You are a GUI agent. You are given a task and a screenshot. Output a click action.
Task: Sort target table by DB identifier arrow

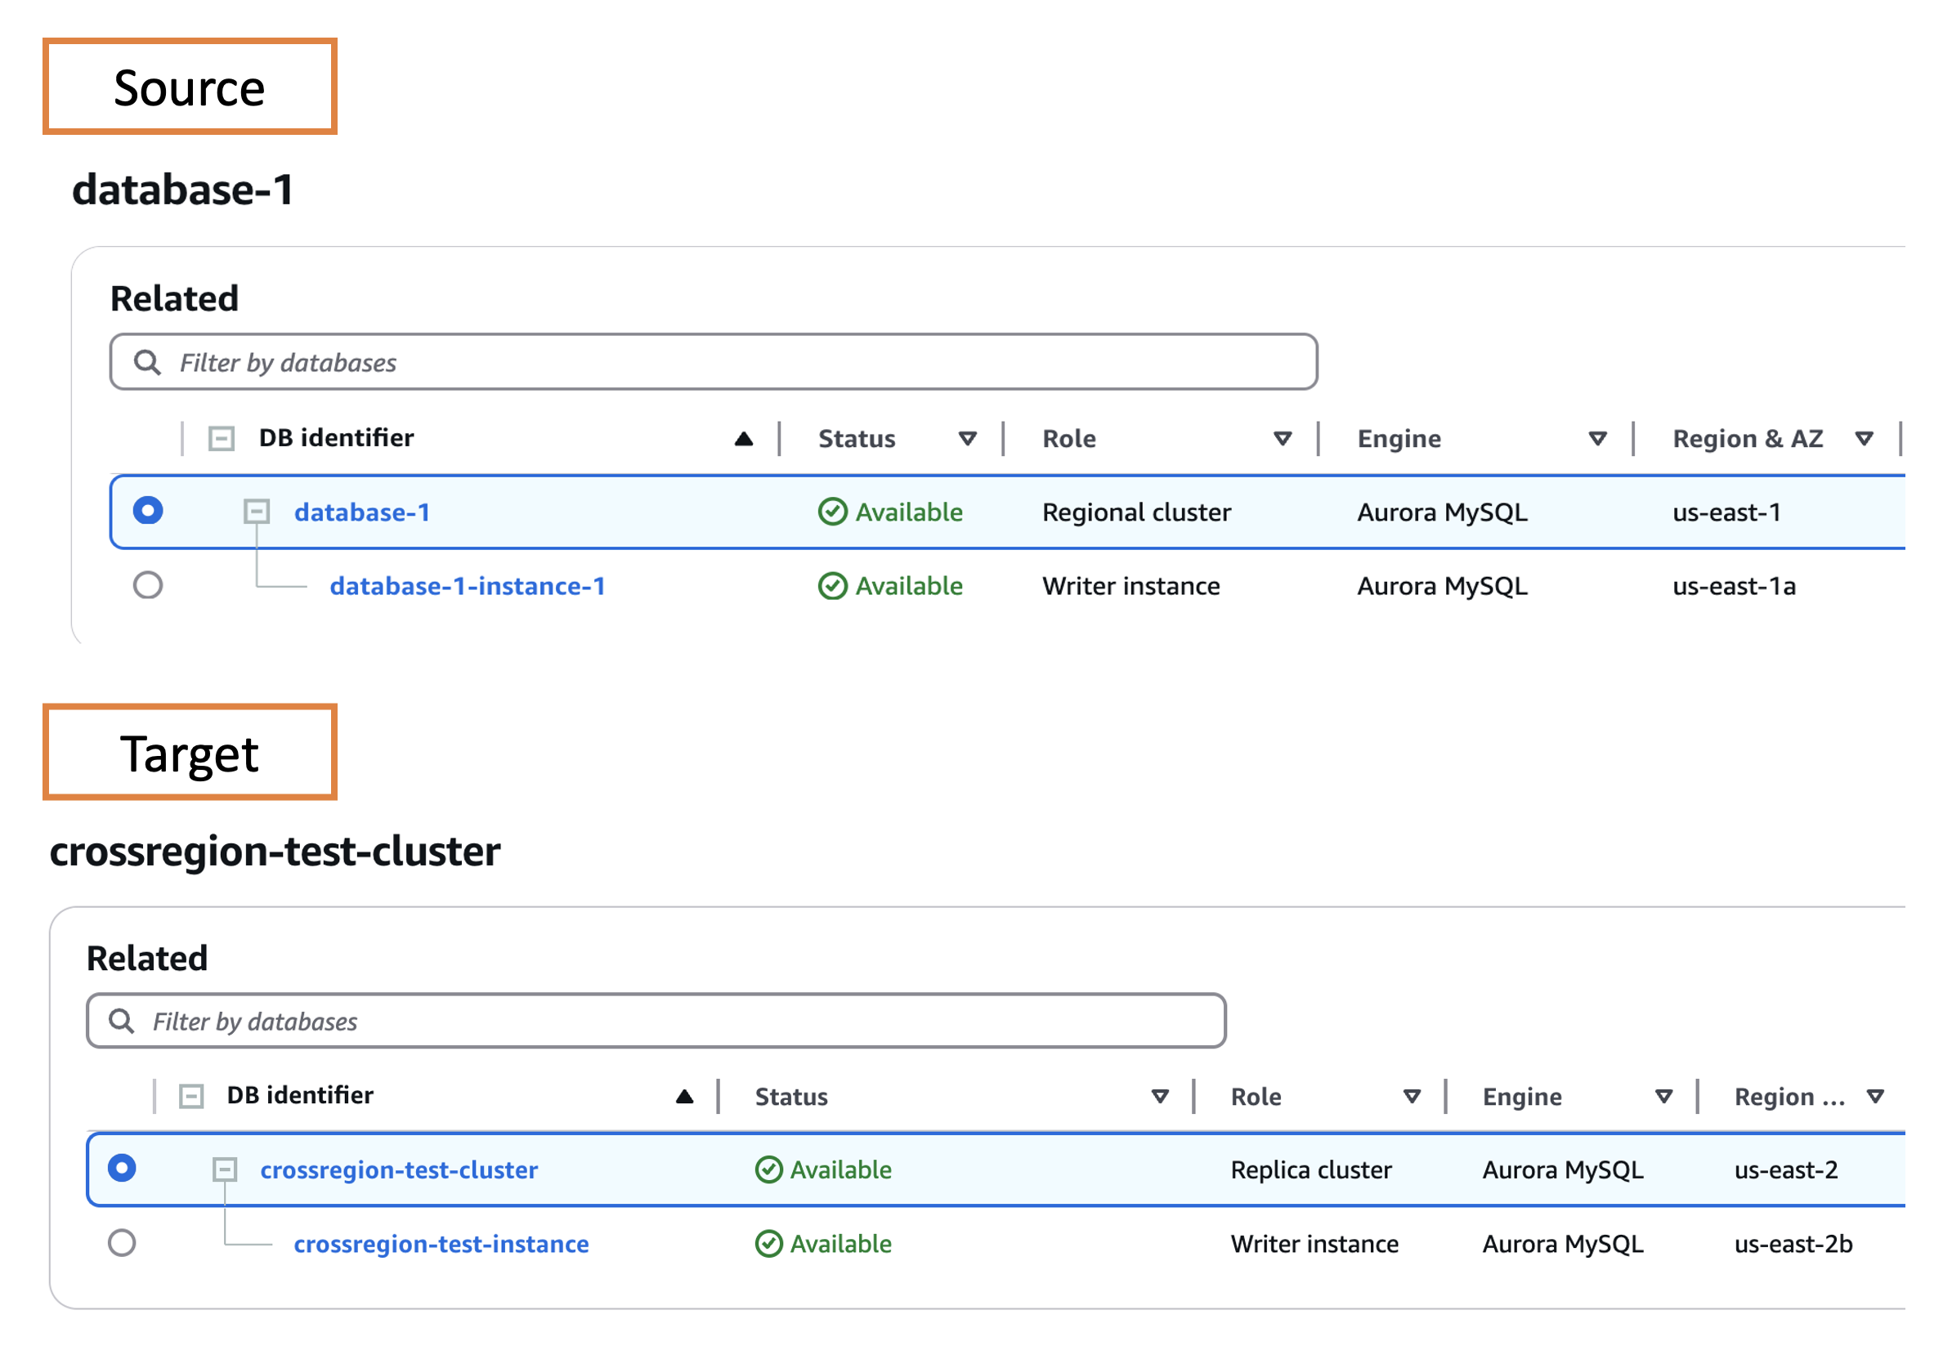(684, 1096)
